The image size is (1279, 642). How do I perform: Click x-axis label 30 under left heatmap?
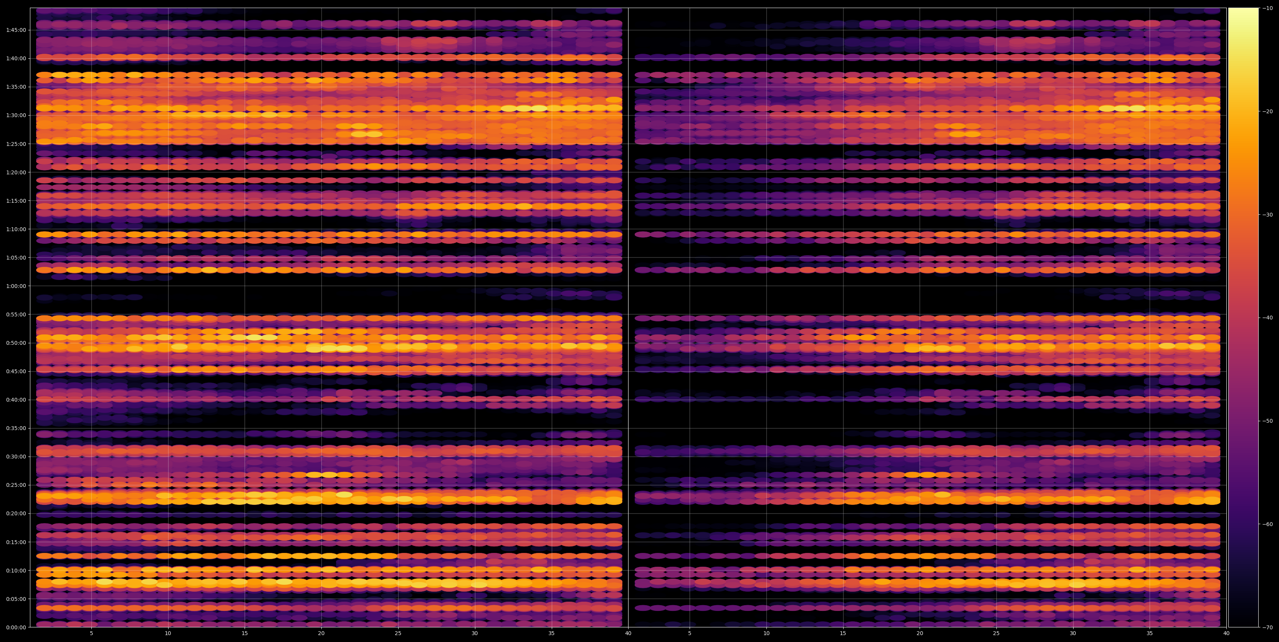[x=475, y=634]
